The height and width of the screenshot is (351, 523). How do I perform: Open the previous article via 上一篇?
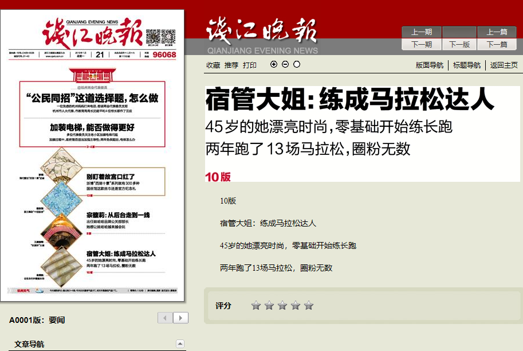click(x=497, y=32)
